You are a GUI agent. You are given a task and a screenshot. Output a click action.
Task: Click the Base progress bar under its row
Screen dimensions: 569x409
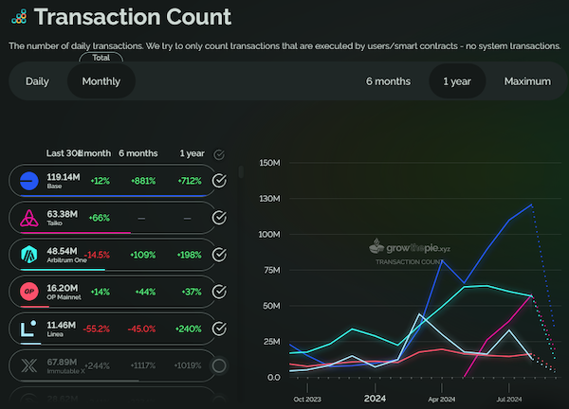coord(114,196)
